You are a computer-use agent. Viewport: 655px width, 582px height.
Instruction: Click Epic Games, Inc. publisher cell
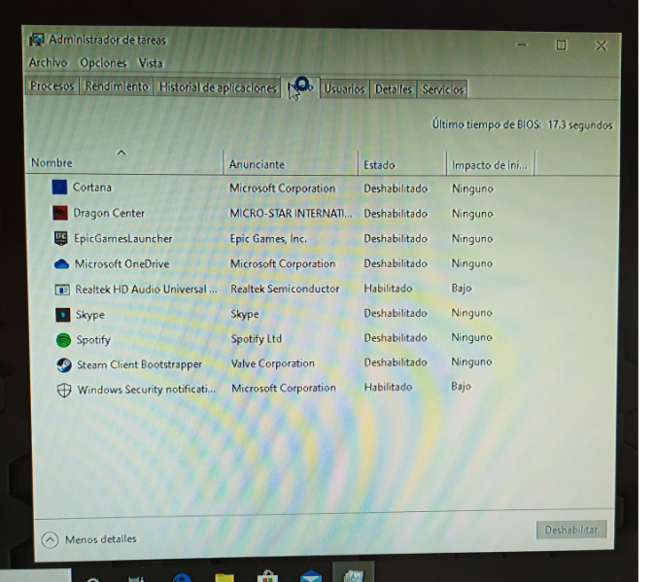tap(268, 239)
